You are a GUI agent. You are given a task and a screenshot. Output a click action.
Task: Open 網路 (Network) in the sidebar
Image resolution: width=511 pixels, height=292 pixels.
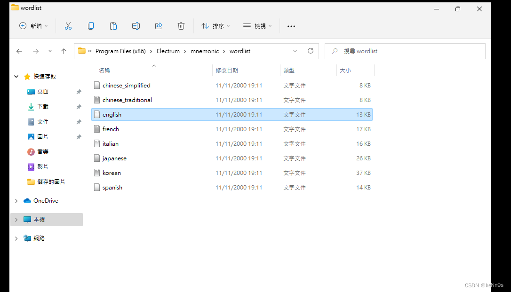(39, 238)
